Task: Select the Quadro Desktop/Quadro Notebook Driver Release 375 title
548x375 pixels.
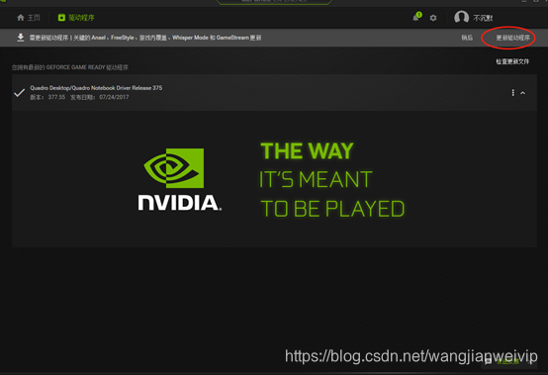Action: point(96,88)
